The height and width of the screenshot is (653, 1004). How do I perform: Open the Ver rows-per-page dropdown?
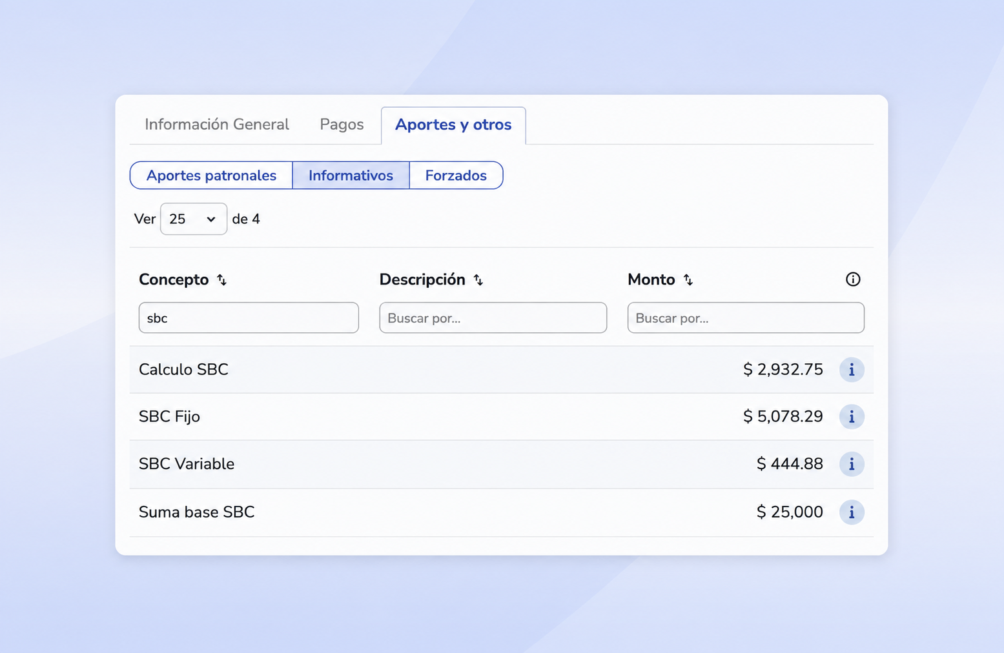[x=193, y=219]
